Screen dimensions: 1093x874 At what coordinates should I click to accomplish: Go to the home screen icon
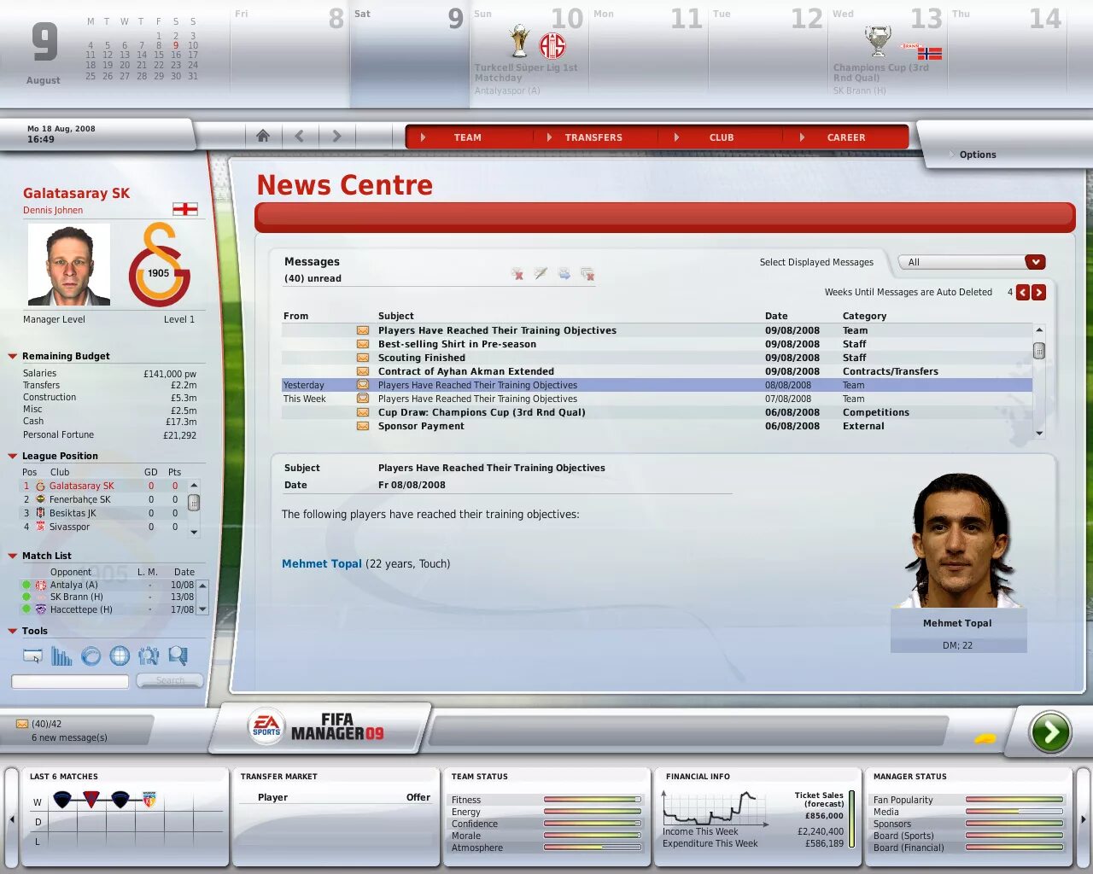pyautogui.click(x=263, y=136)
